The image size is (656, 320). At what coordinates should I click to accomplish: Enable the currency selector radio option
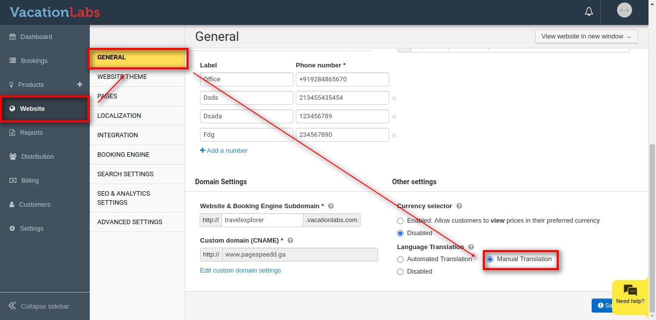click(x=400, y=221)
